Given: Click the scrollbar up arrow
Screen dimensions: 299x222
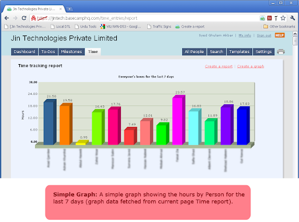Looking at the screenshot, I should [295, 34].
